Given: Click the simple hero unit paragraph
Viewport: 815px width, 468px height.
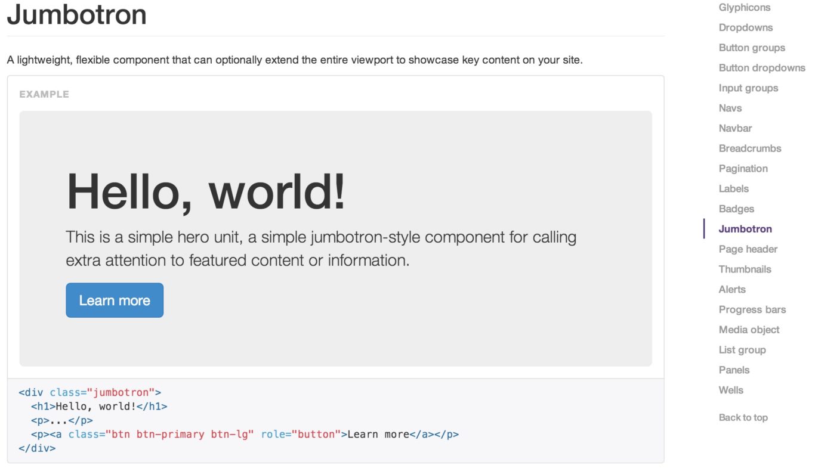Looking at the screenshot, I should [321, 249].
